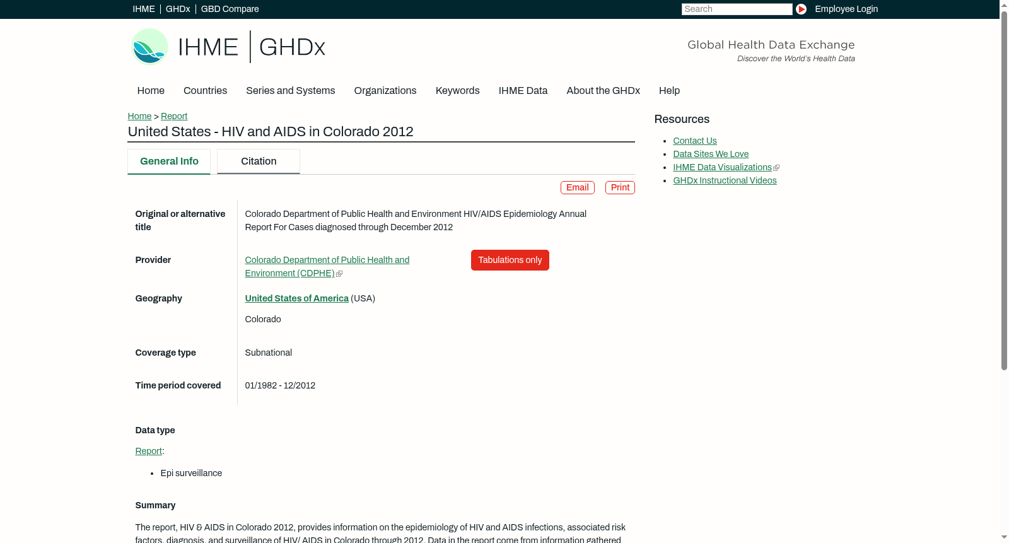Switch to the Citation tab
This screenshot has height=543, width=1009.
coord(259,161)
